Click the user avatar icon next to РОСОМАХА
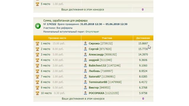 tap(85, 93)
